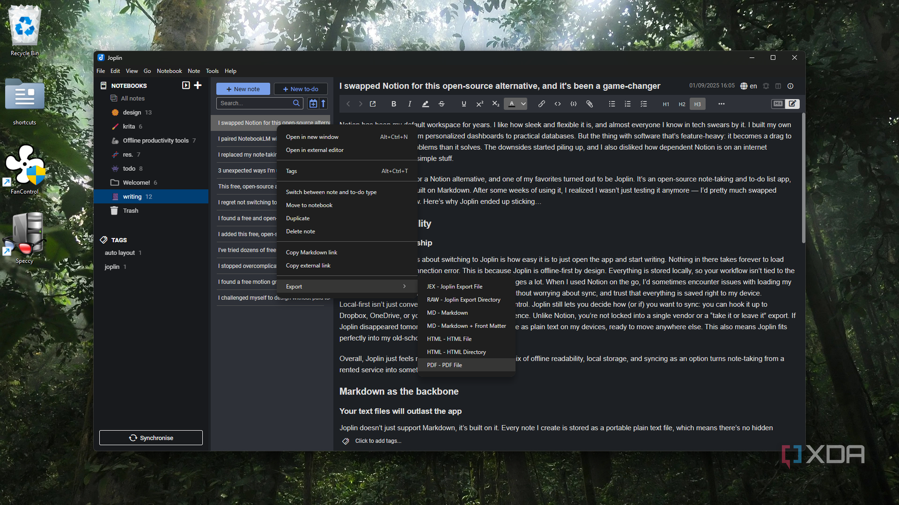Click into the notes Search field
The height and width of the screenshot is (505, 899).
pyautogui.click(x=254, y=103)
